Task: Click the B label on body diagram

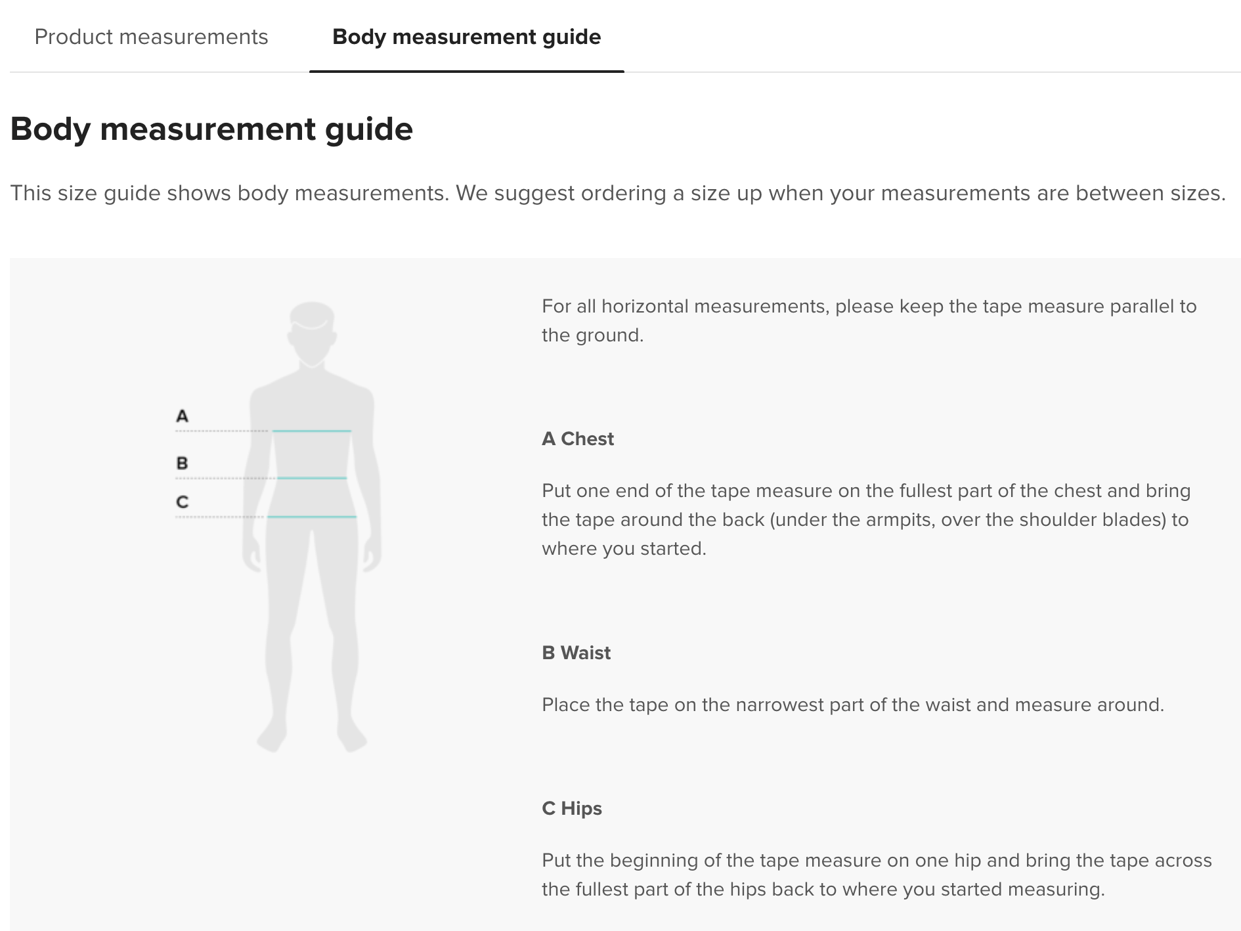Action: coord(182,463)
